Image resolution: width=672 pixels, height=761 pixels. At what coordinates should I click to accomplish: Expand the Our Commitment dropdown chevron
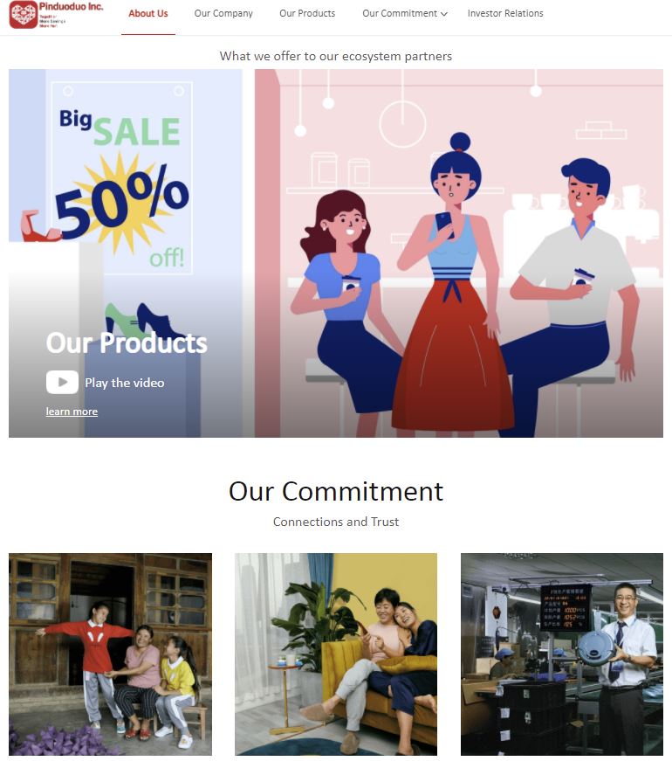[x=443, y=14]
